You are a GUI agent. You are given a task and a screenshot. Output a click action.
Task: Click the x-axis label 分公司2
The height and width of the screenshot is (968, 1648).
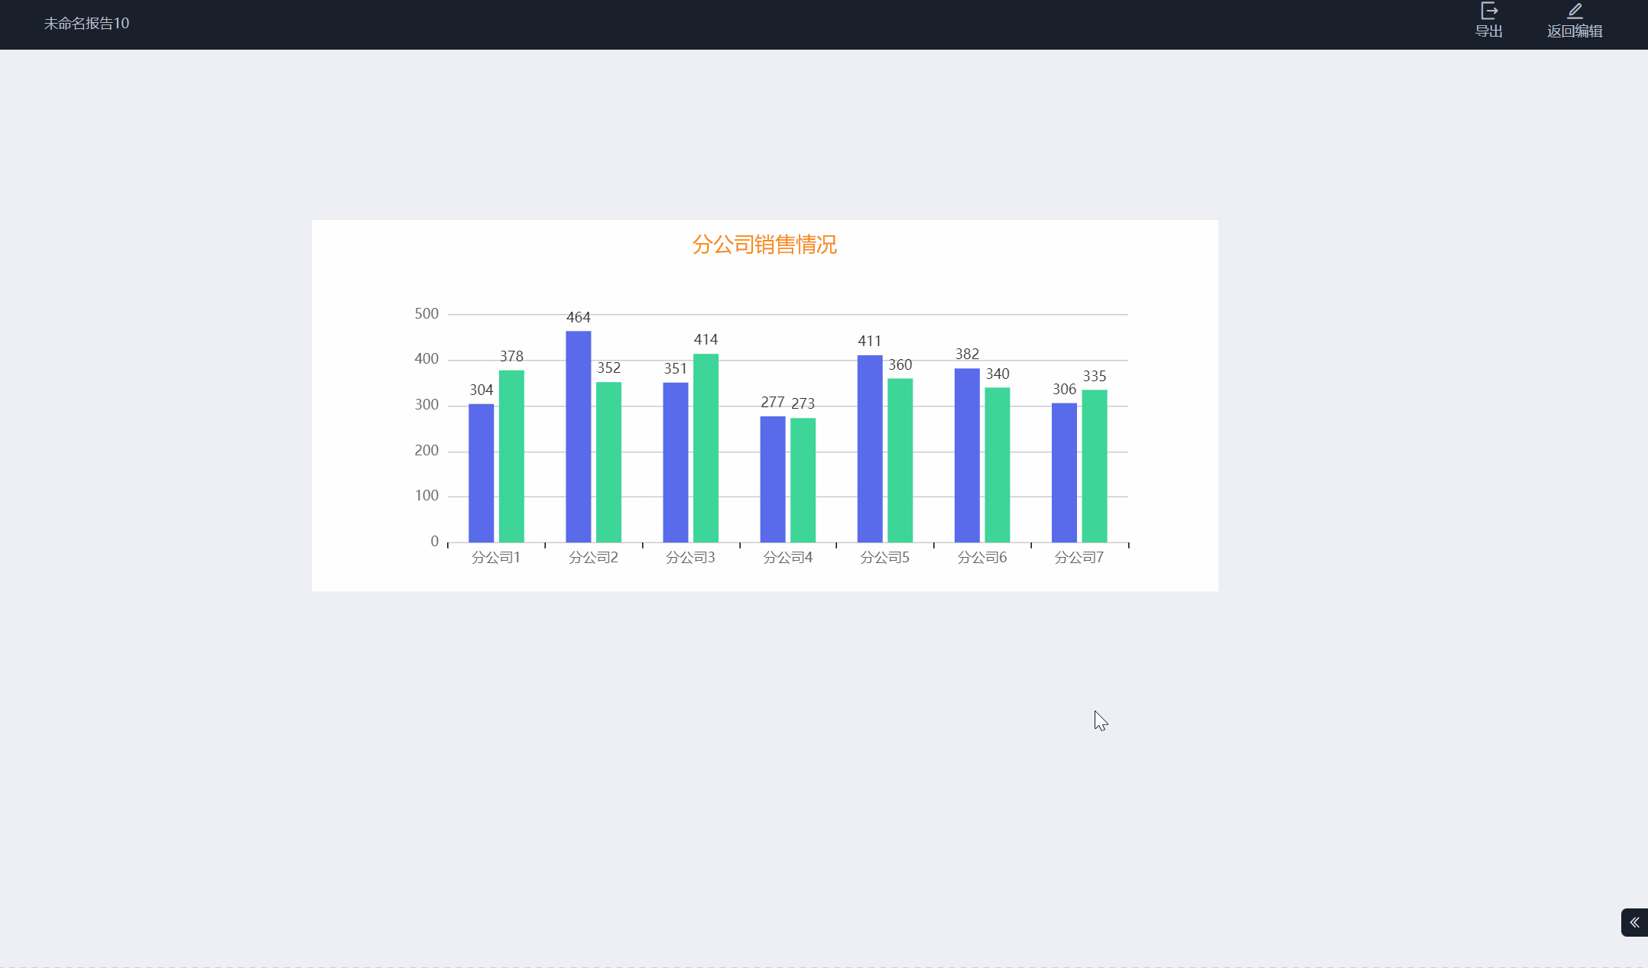pyautogui.click(x=593, y=558)
